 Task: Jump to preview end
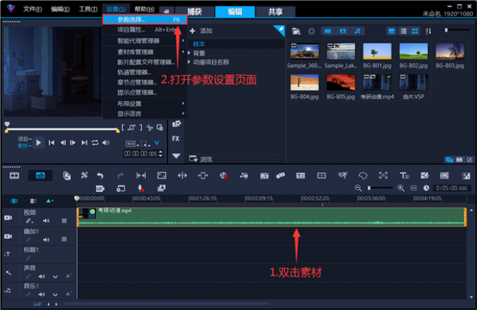pyautogui.click(x=84, y=142)
